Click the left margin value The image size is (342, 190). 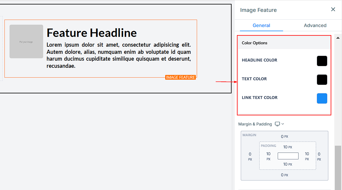click(250, 154)
